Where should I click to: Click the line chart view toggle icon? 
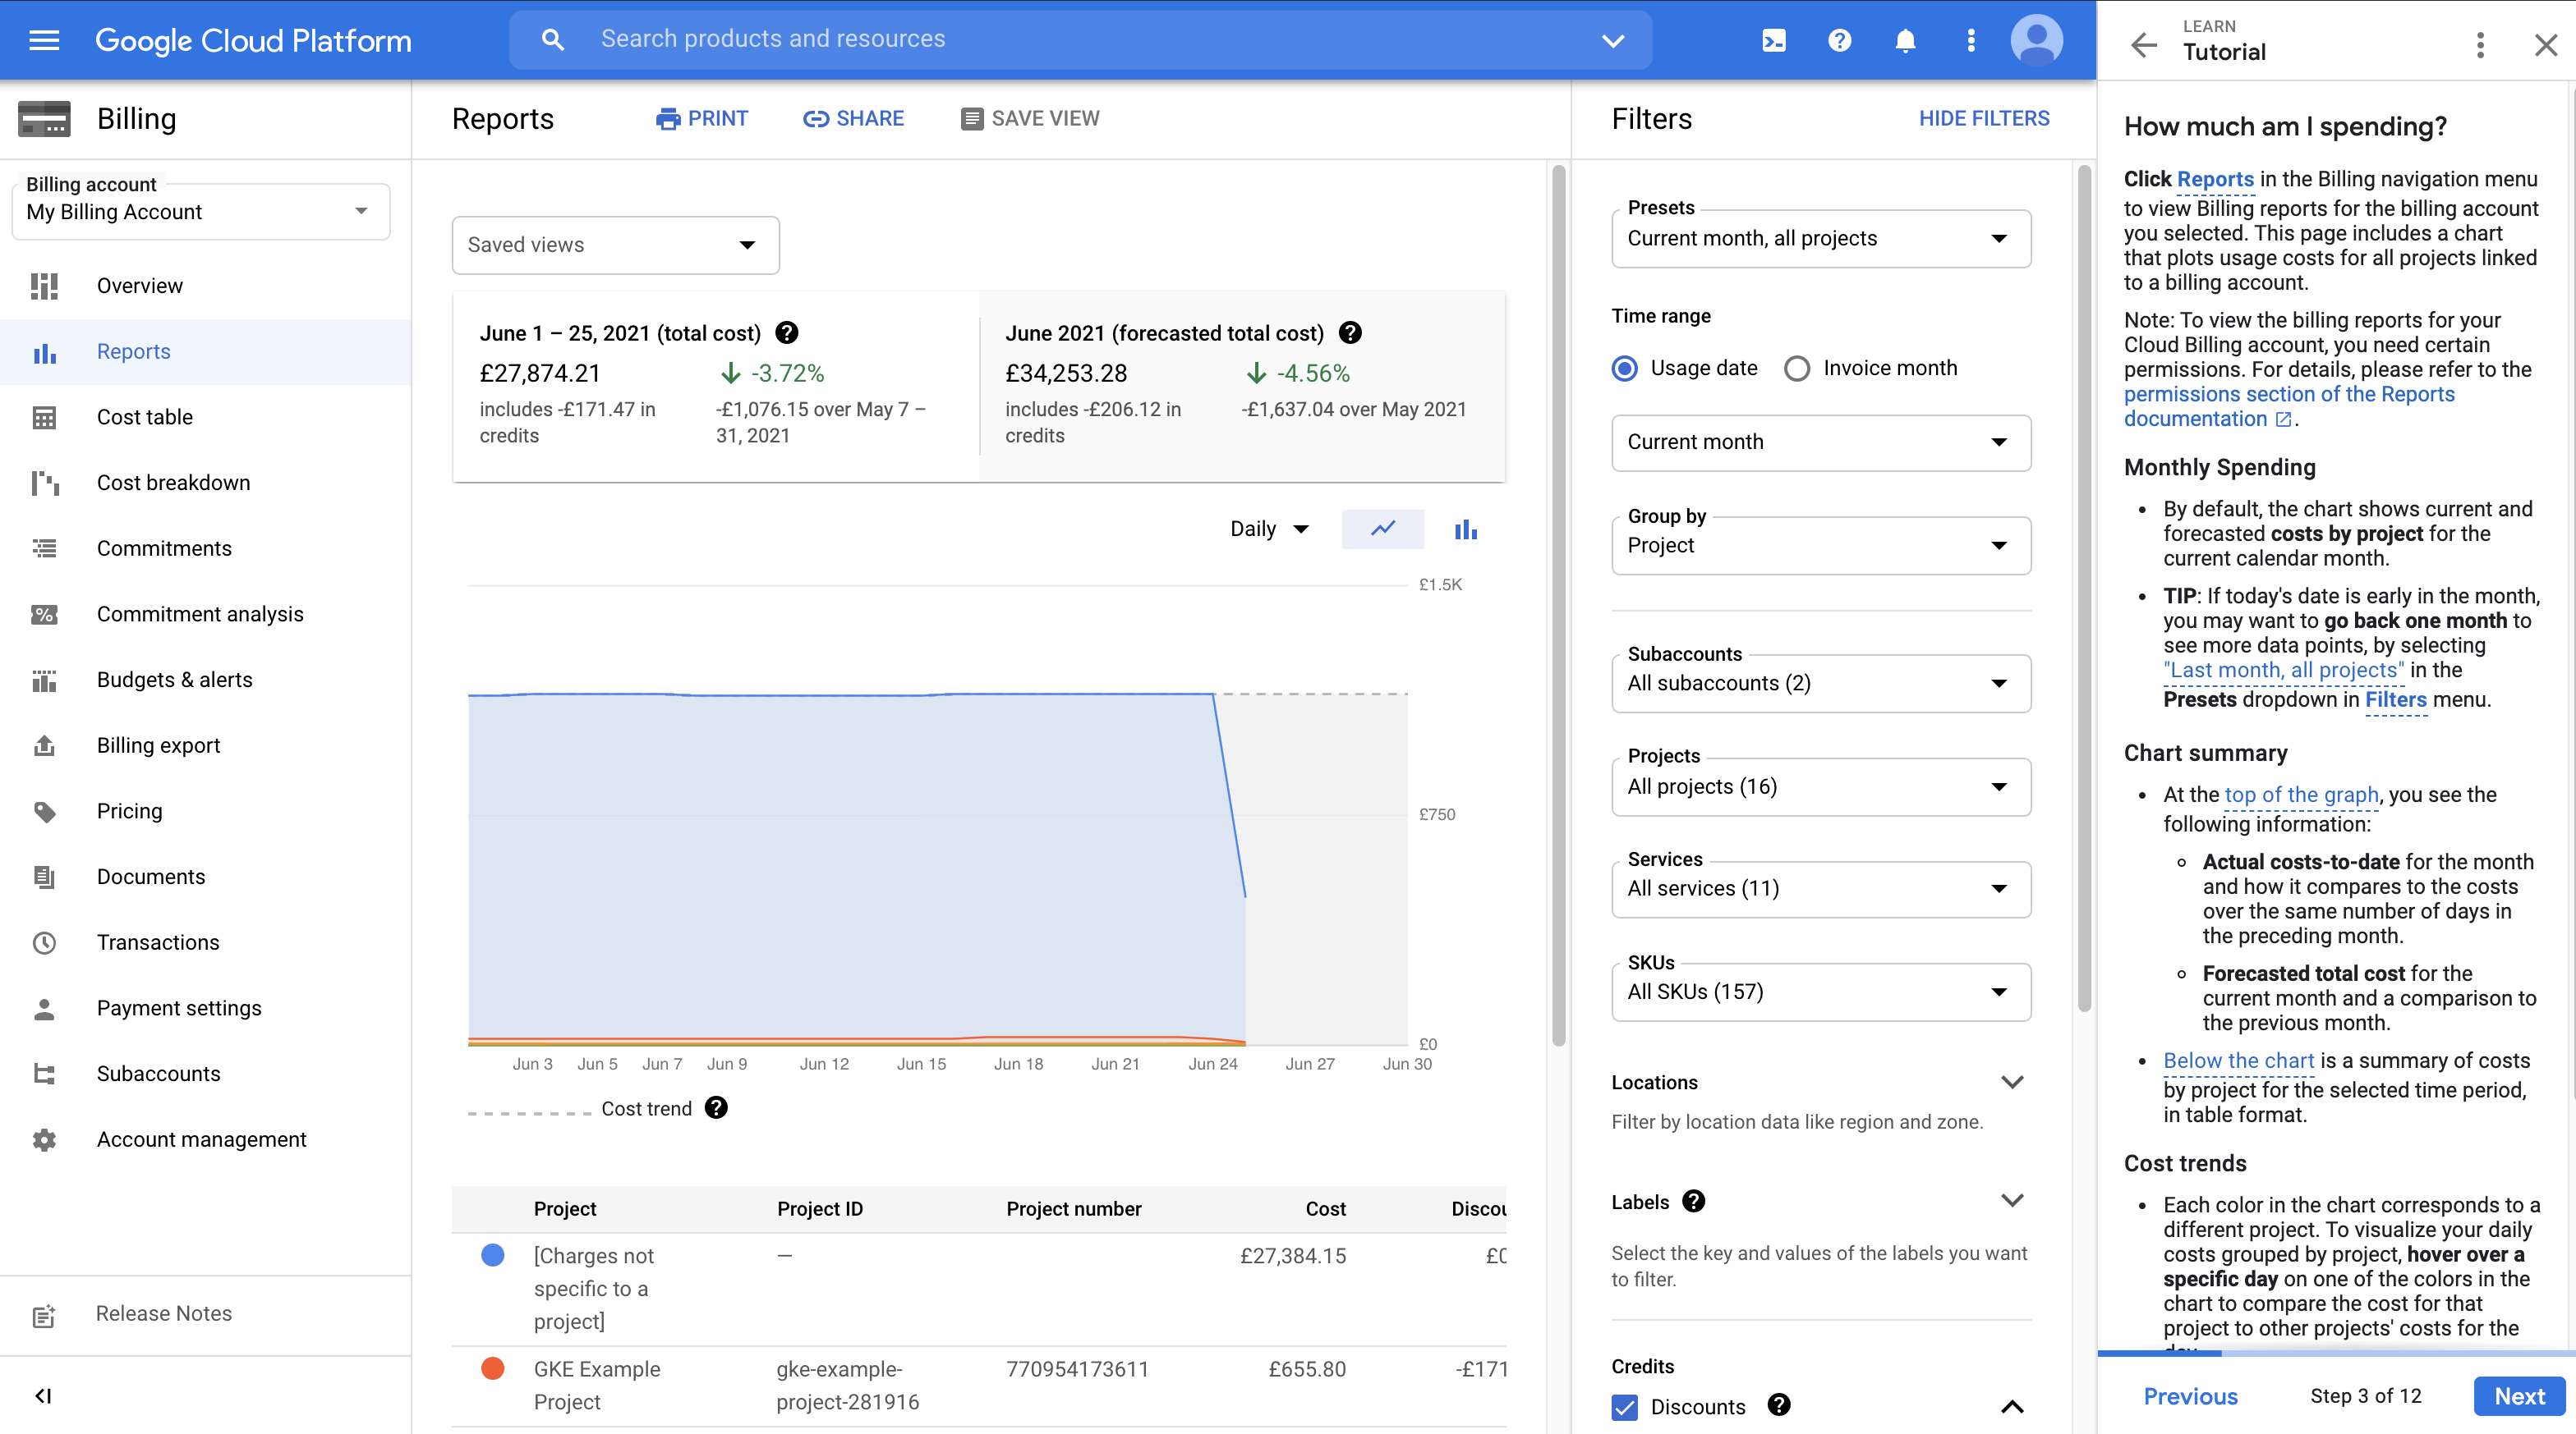1383,528
